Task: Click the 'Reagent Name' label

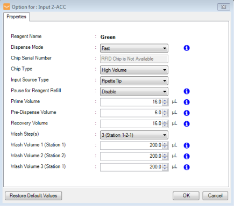Action: click(26, 36)
